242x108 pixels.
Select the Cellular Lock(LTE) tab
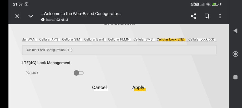pyautogui.click(x=170, y=39)
